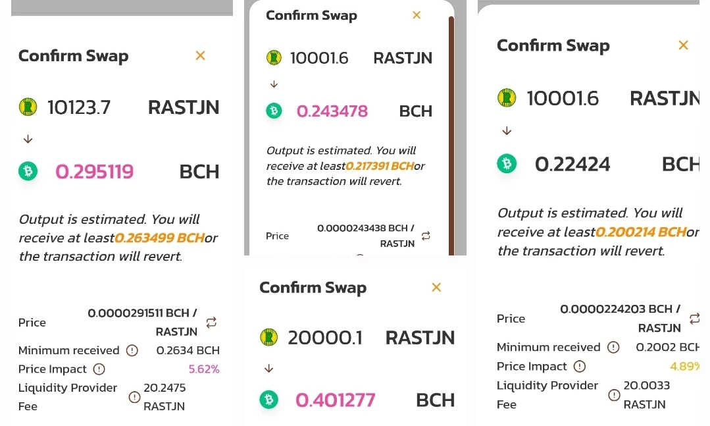Invert the 0.0000243438 BCH price display

pyautogui.click(x=426, y=236)
